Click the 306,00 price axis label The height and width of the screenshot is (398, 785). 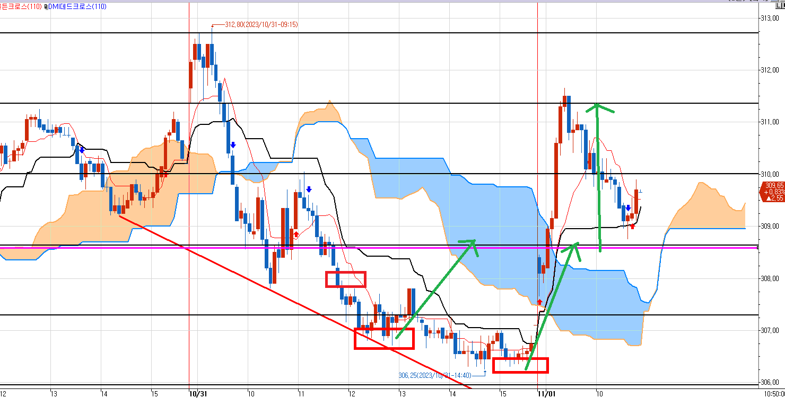(x=769, y=383)
